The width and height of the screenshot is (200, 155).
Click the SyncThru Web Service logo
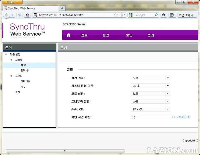point(27,30)
